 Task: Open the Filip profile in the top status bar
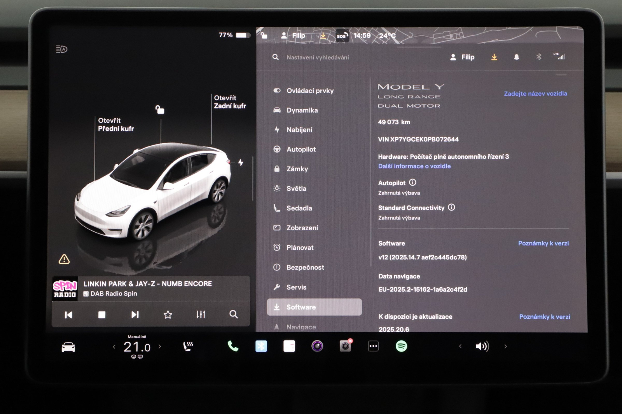click(x=293, y=36)
